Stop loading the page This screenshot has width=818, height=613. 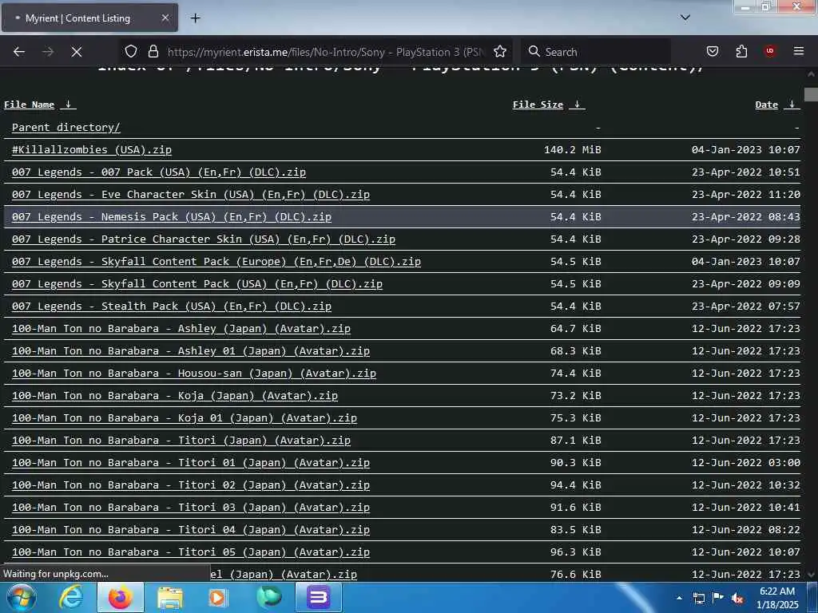(77, 52)
